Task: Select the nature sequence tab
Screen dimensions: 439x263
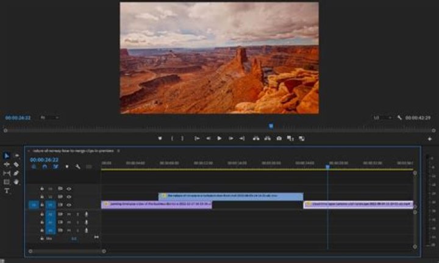Action: (72, 150)
